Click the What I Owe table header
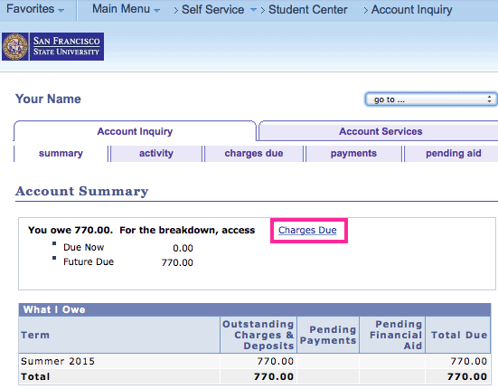The image size is (498, 389). [x=255, y=309]
